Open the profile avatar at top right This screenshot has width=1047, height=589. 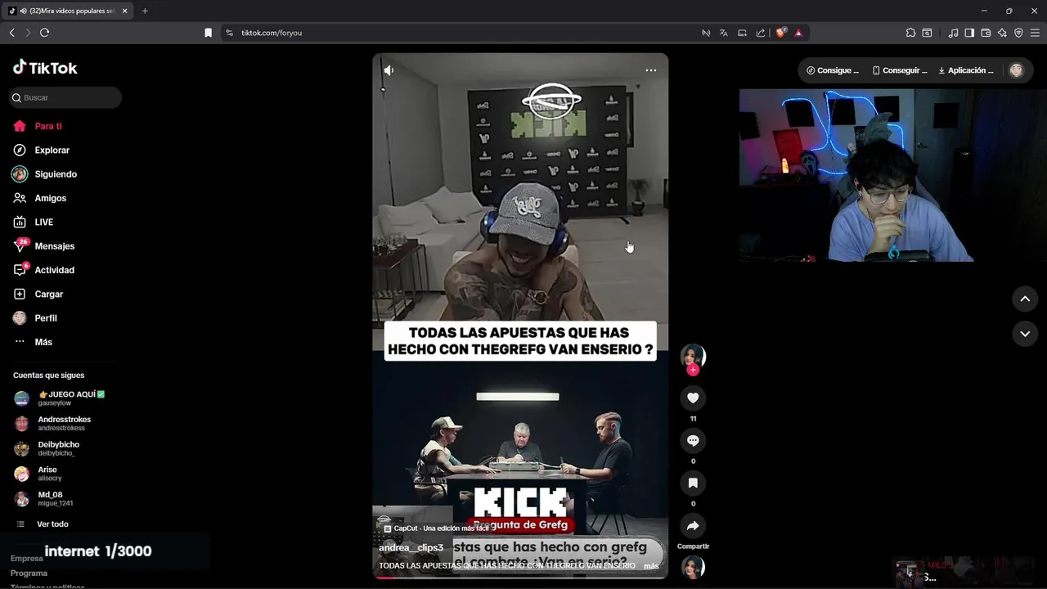coord(1016,70)
